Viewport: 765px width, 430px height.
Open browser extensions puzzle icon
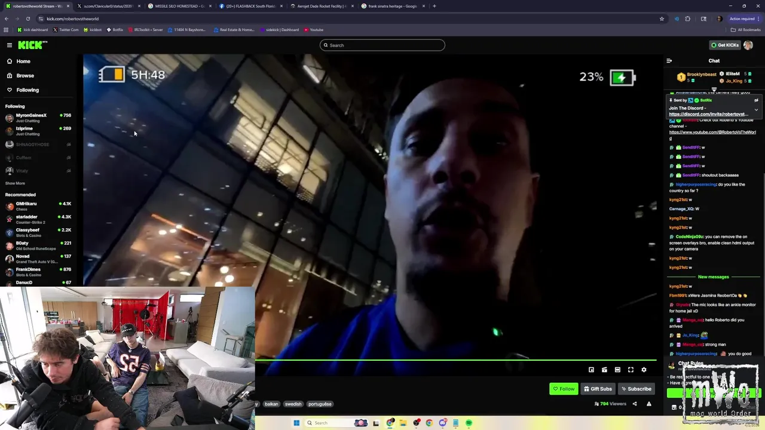click(x=687, y=19)
